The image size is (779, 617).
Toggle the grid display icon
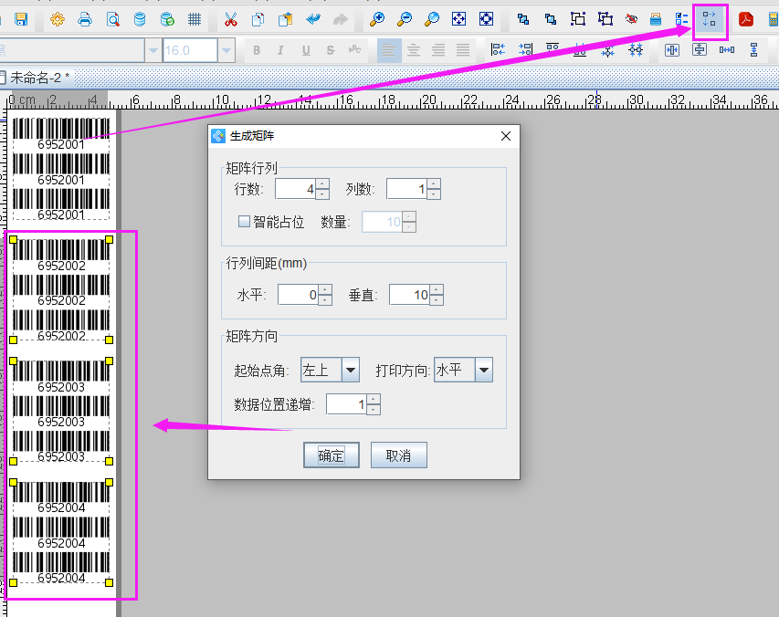coord(195,19)
